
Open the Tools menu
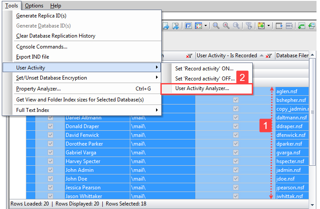click(x=12, y=6)
